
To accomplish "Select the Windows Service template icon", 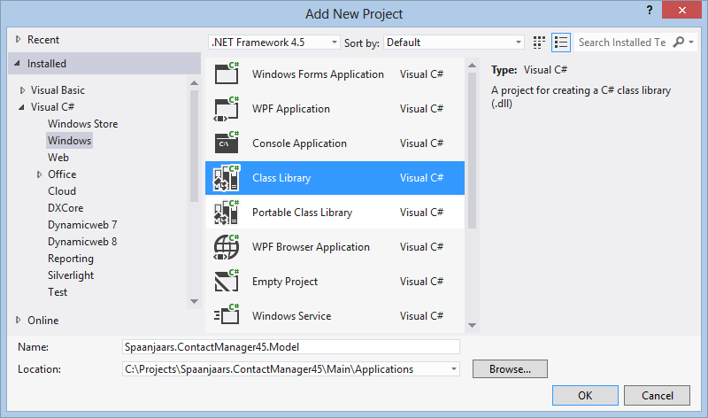I will 227,316.
